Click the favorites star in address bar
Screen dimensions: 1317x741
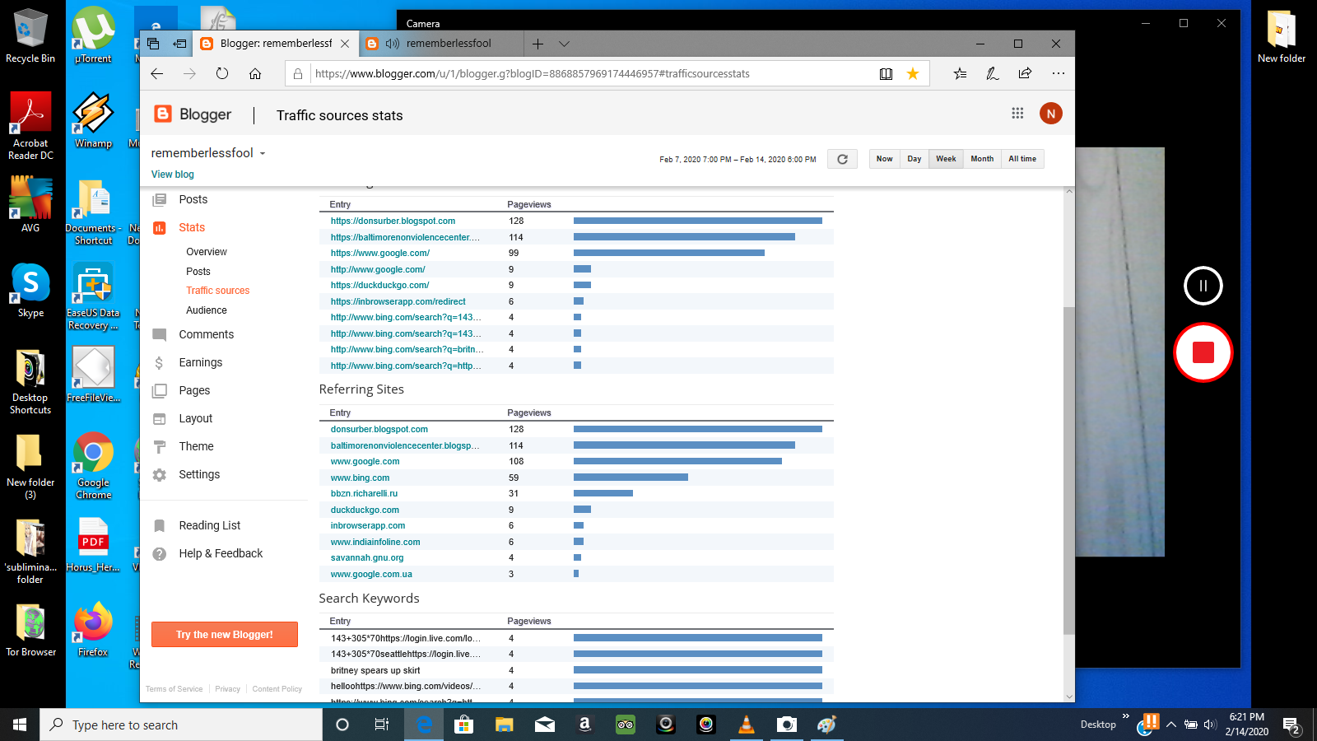[913, 73]
